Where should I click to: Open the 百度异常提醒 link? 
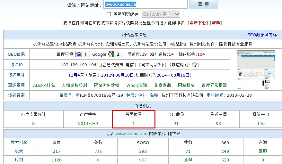click(214, 85)
